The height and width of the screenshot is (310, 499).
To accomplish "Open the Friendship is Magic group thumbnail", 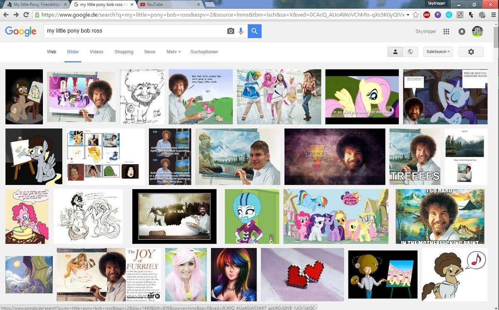I will point(336,217).
